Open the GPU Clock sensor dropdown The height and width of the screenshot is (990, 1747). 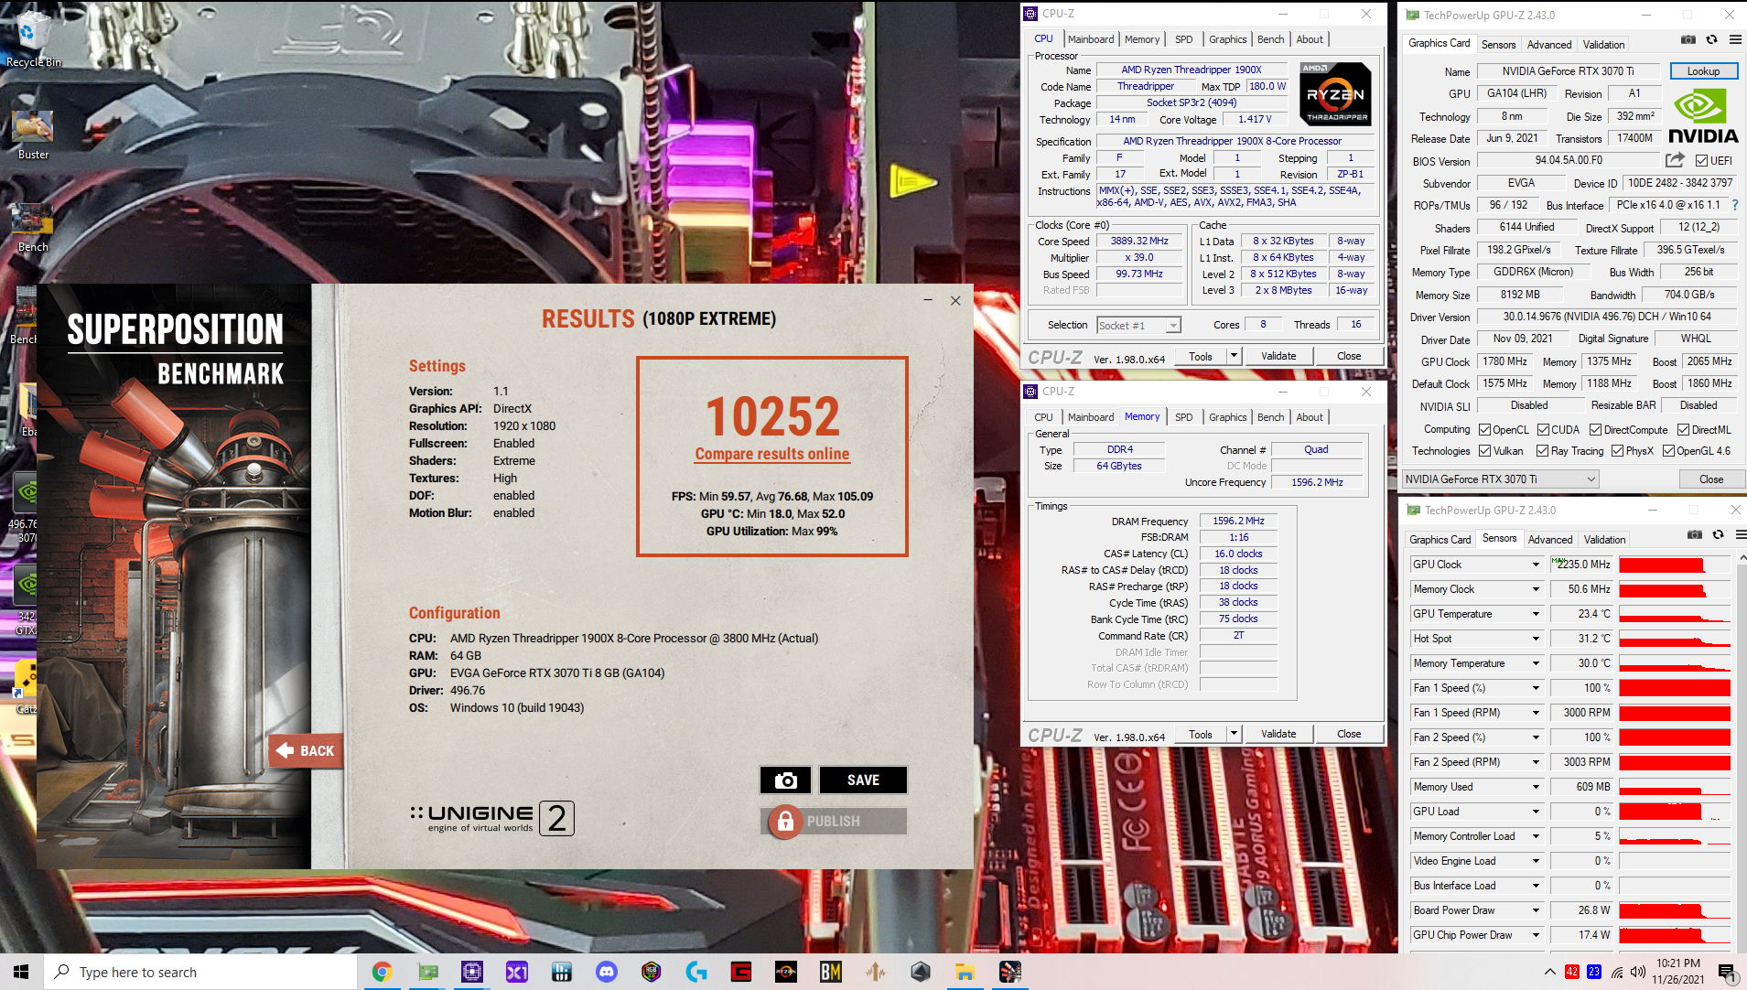pos(1536,565)
